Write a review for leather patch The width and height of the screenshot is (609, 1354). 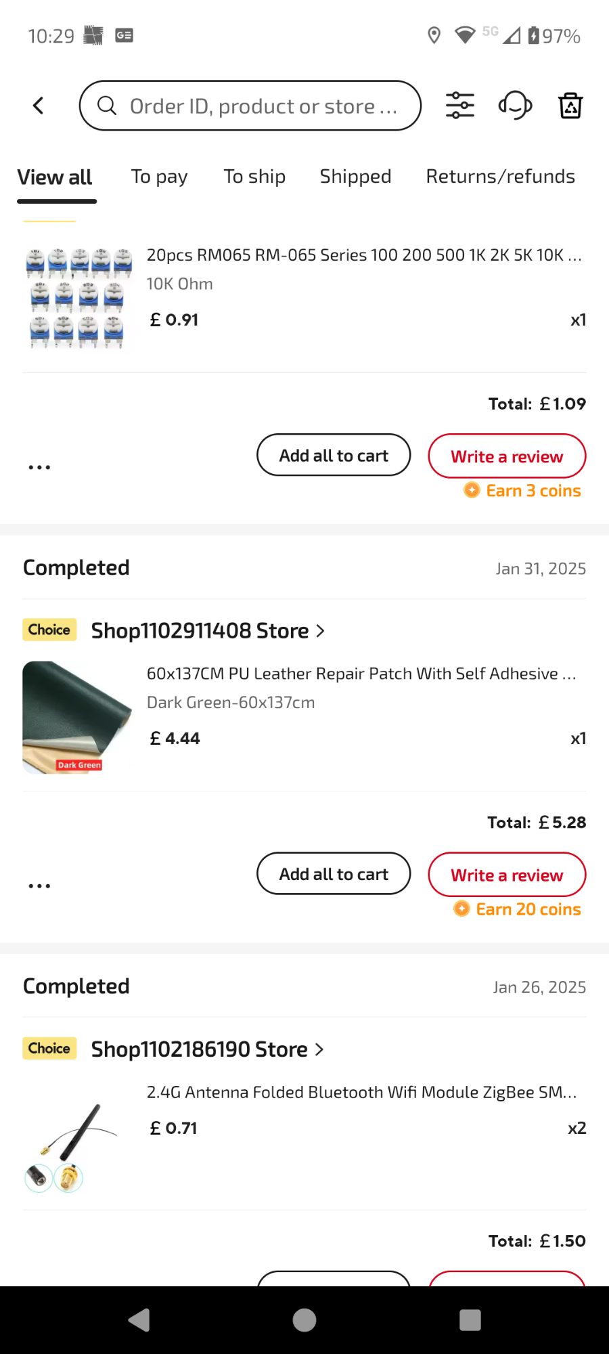507,875
